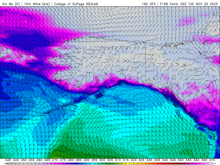Image resolution: width=220 pixels, height=165 pixels.
Task: Select the 260 colorbar scale label
Action: (x=39, y=160)
